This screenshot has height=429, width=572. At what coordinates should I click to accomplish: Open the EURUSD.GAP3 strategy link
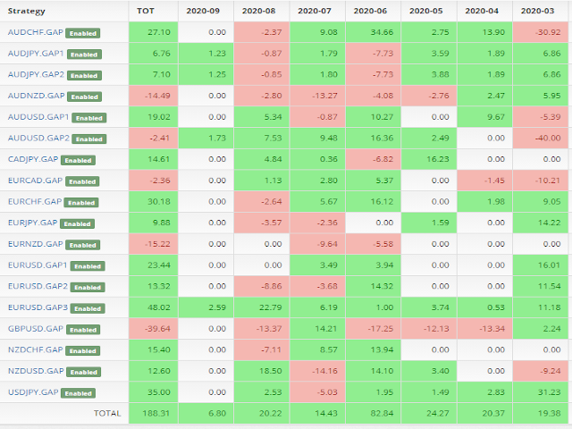38,307
